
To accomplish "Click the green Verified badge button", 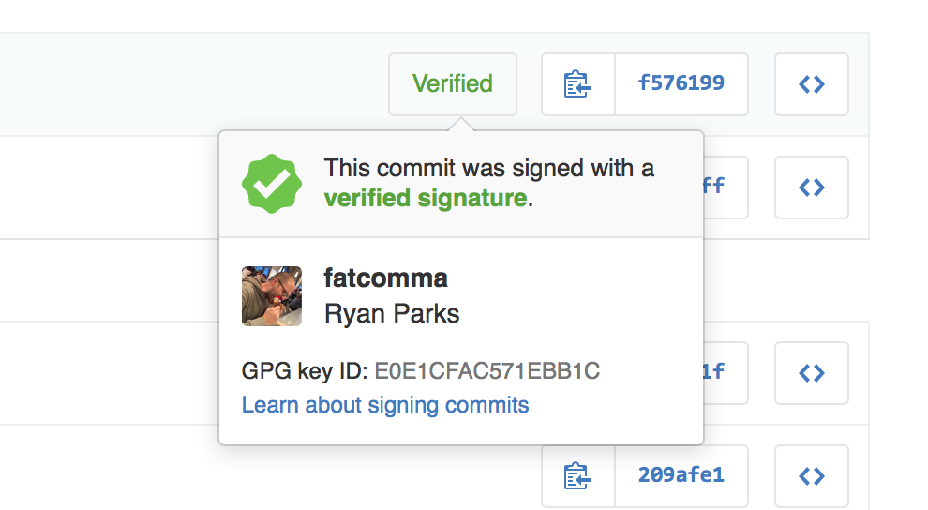I will tap(453, 84).
